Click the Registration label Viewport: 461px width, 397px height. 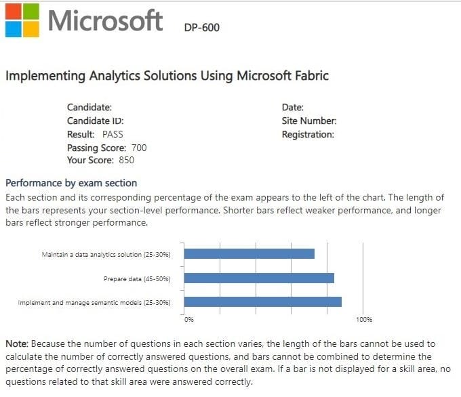coord(308,134)
